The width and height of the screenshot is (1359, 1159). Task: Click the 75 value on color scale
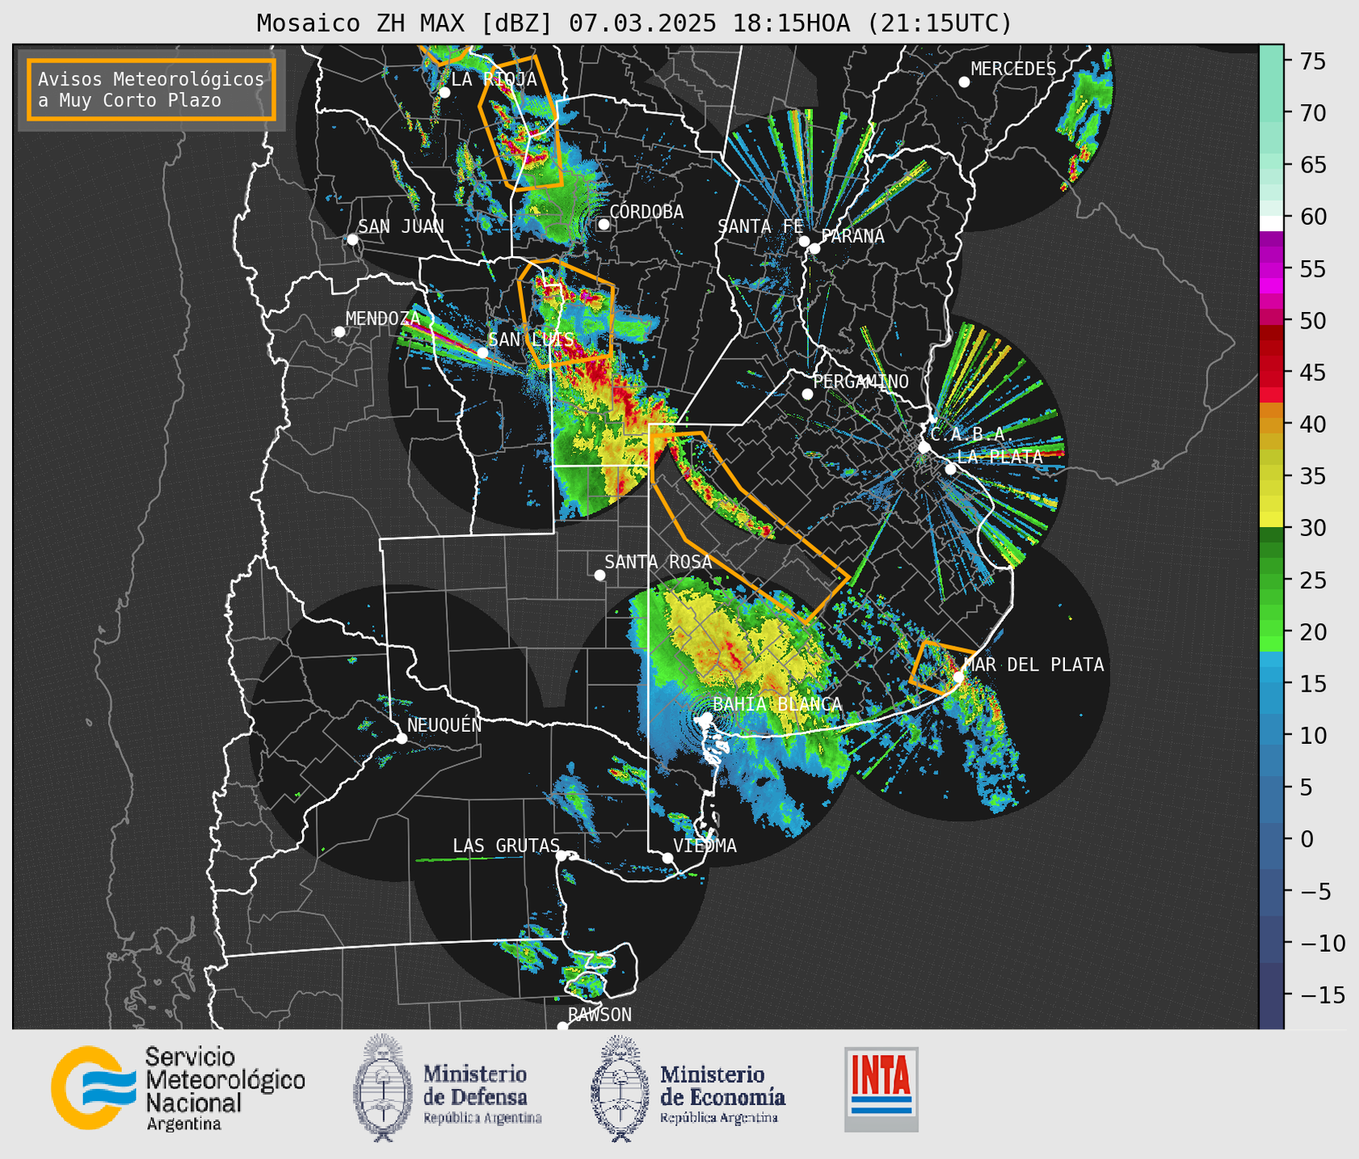(1312, 61)
